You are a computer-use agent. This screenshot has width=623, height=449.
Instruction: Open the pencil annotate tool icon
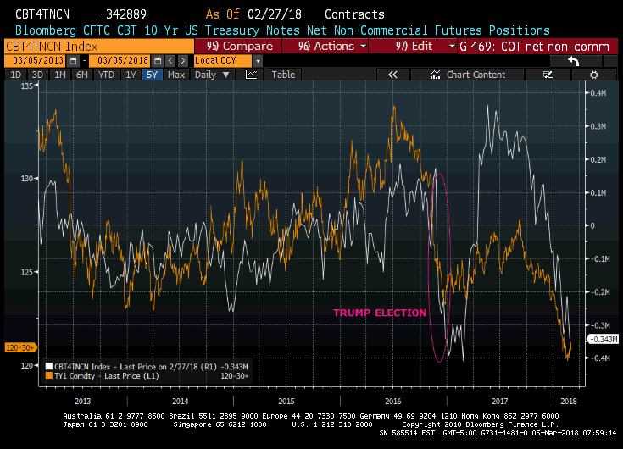point(548,75)
